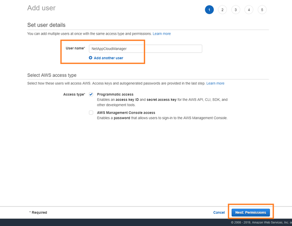
Task: Click the 'Add user' page heading
Action: (x=42, y=8)
